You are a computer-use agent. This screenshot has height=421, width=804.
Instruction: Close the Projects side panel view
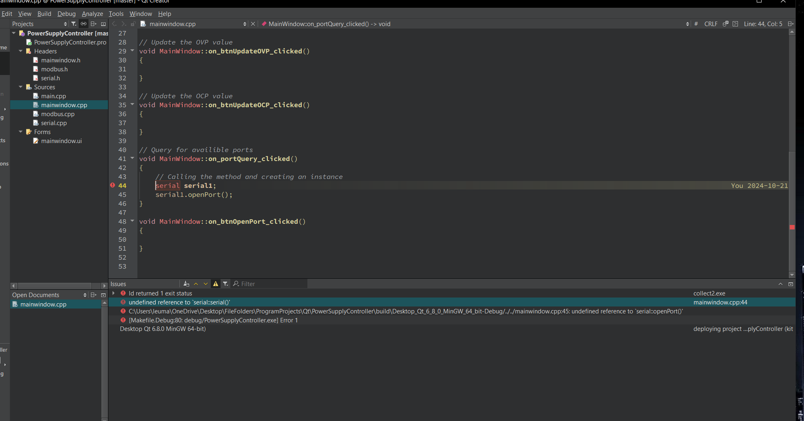click(x=103, y=24)
